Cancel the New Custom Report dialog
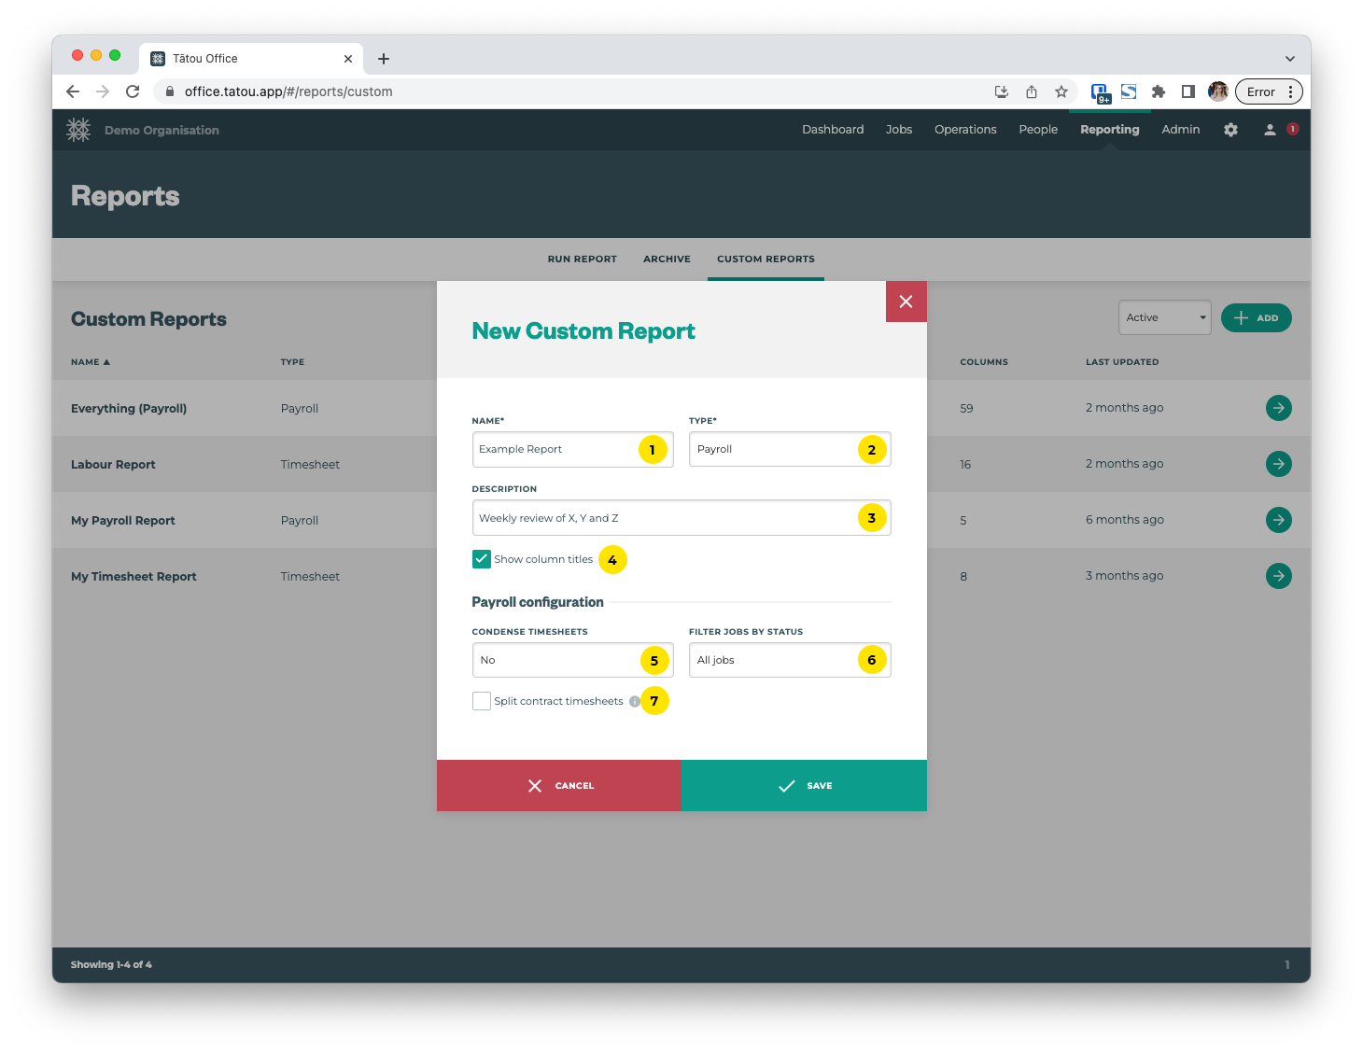 559,785
